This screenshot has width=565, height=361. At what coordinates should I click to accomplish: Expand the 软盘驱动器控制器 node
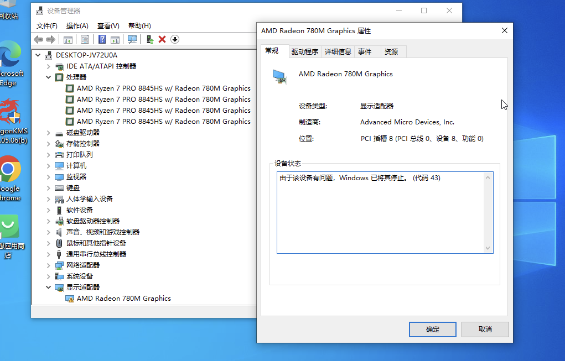click(x=48, y=221)
